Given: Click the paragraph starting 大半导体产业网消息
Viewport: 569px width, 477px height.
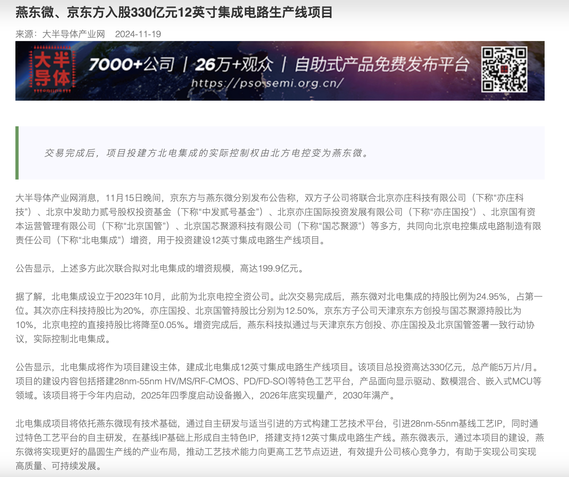Looking at the screenshot, I should pos(278,219).
